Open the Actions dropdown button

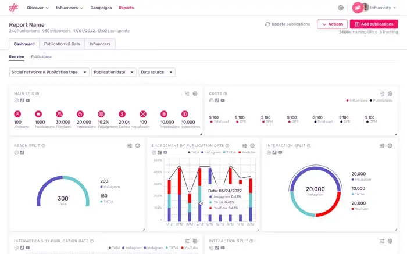tap(332, 24)
